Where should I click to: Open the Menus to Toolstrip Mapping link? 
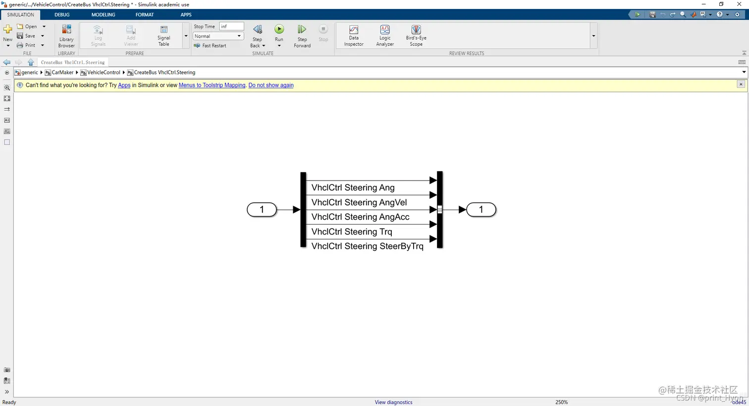coord(212,85)
